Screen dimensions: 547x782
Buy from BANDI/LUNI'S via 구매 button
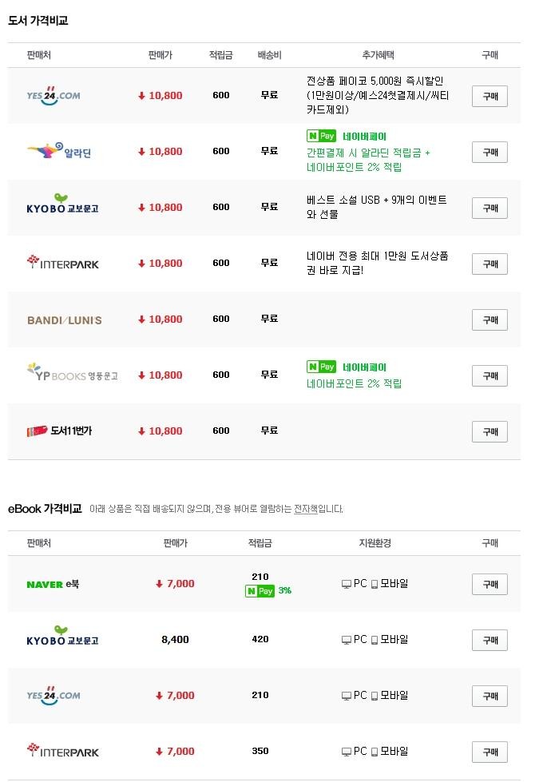pos(490,320)
